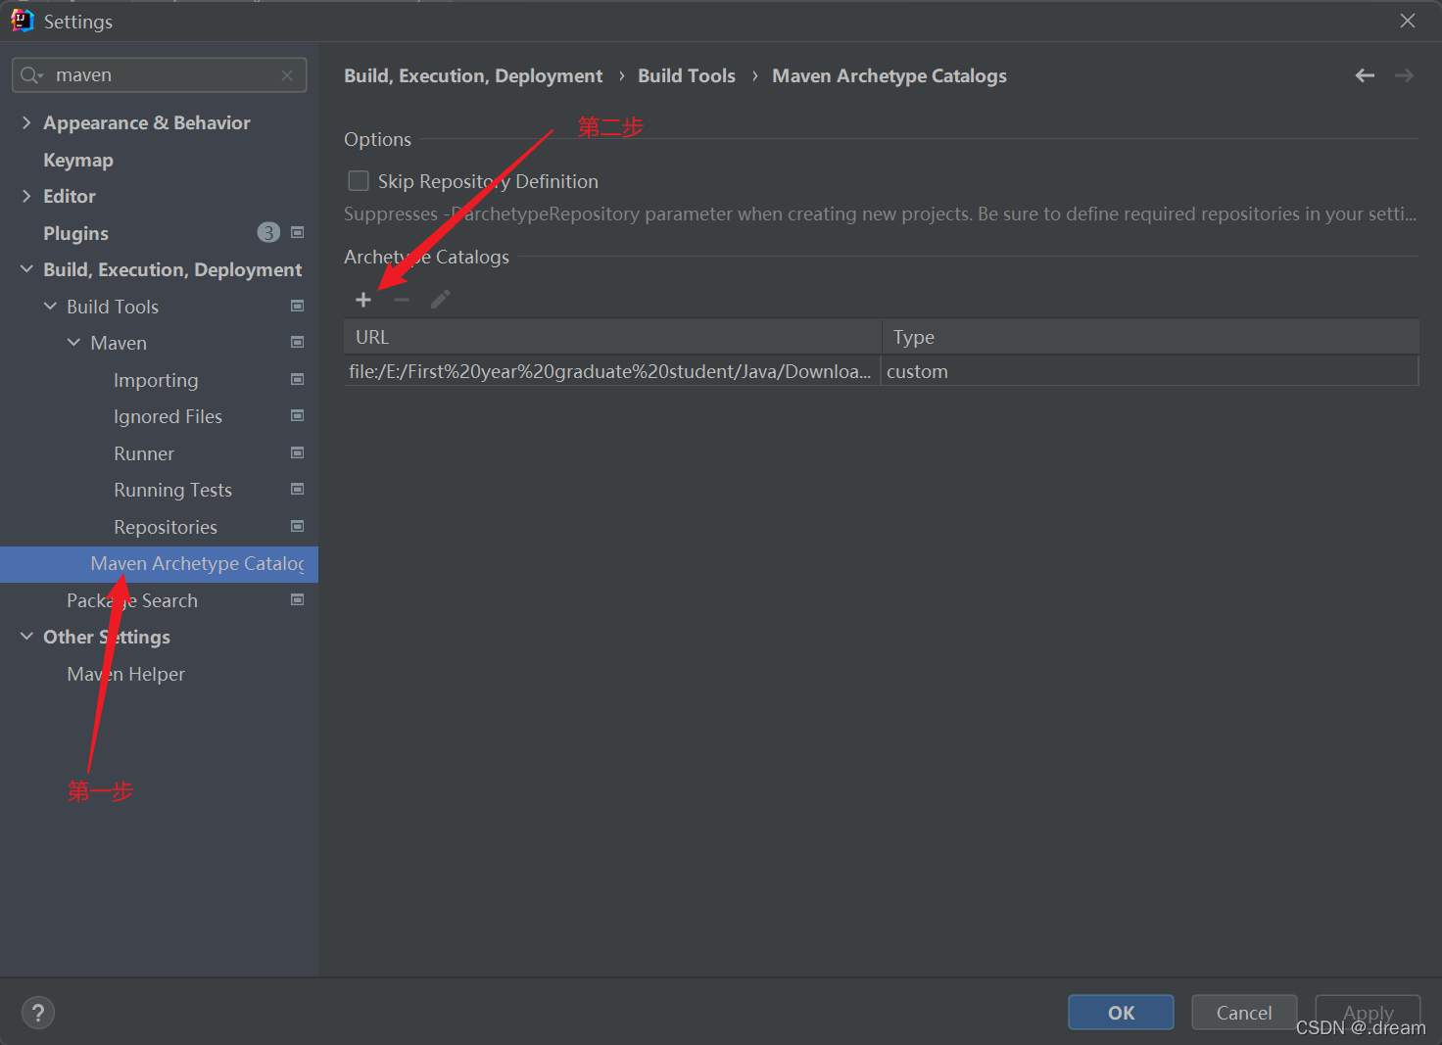
Task: Open the Running Tests settings page
Action: click(x=172, y=490)
